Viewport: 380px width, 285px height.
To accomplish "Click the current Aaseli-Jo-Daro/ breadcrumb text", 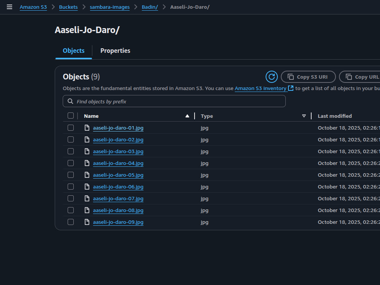I will click(x=190, y=7).
